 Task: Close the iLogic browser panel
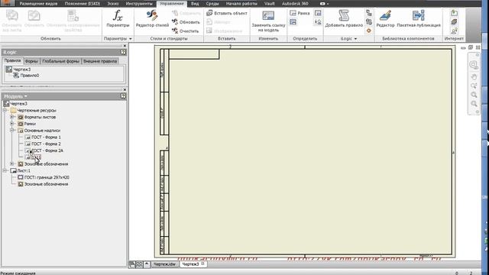pos(125,46)
